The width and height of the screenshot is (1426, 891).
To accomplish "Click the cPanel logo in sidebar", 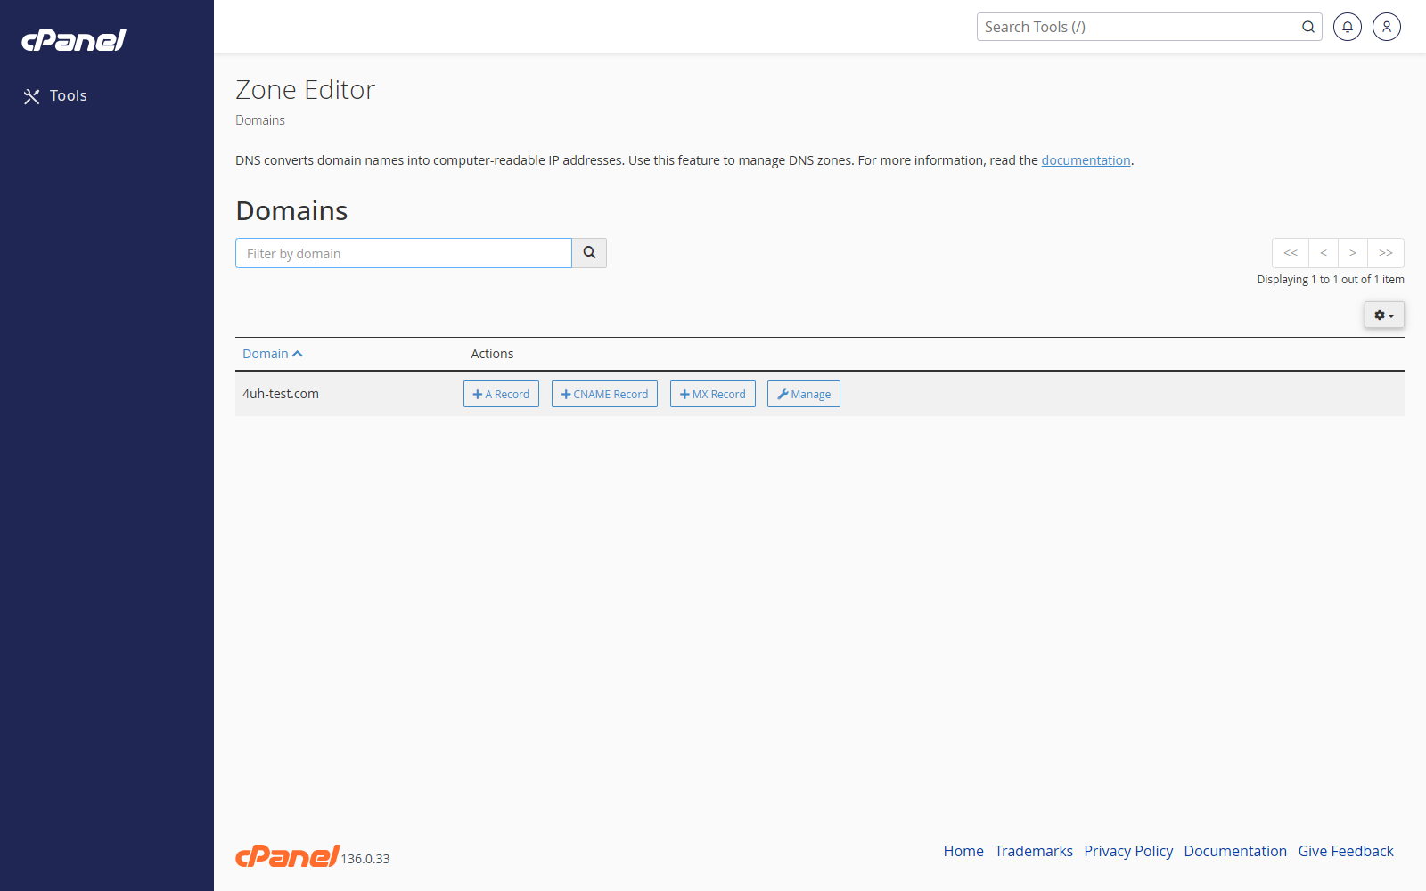I will tap(74, 40).
